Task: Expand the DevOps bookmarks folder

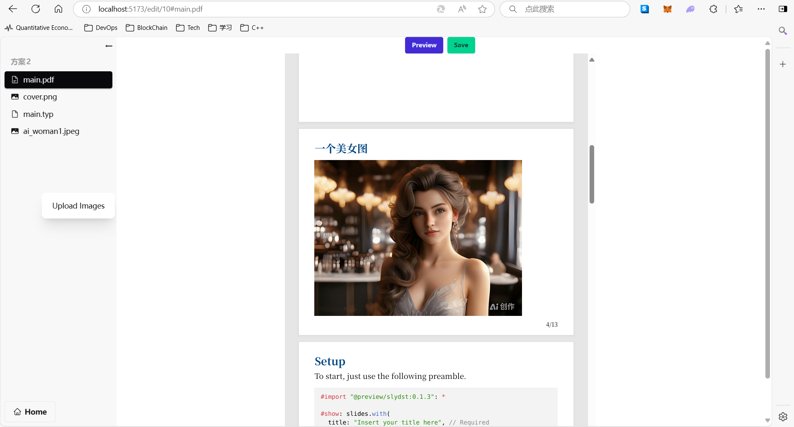Action: 100,28
